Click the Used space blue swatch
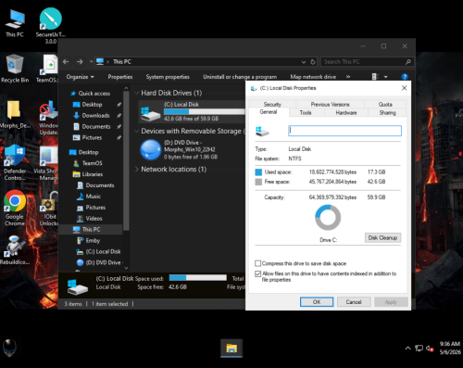 pos(258,171)
